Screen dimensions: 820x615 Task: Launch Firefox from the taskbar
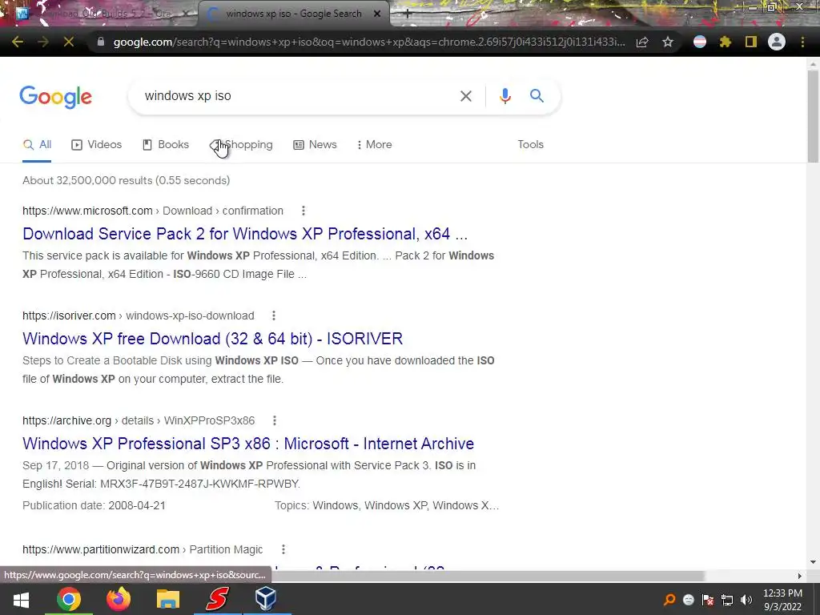(x=119, y=599)
